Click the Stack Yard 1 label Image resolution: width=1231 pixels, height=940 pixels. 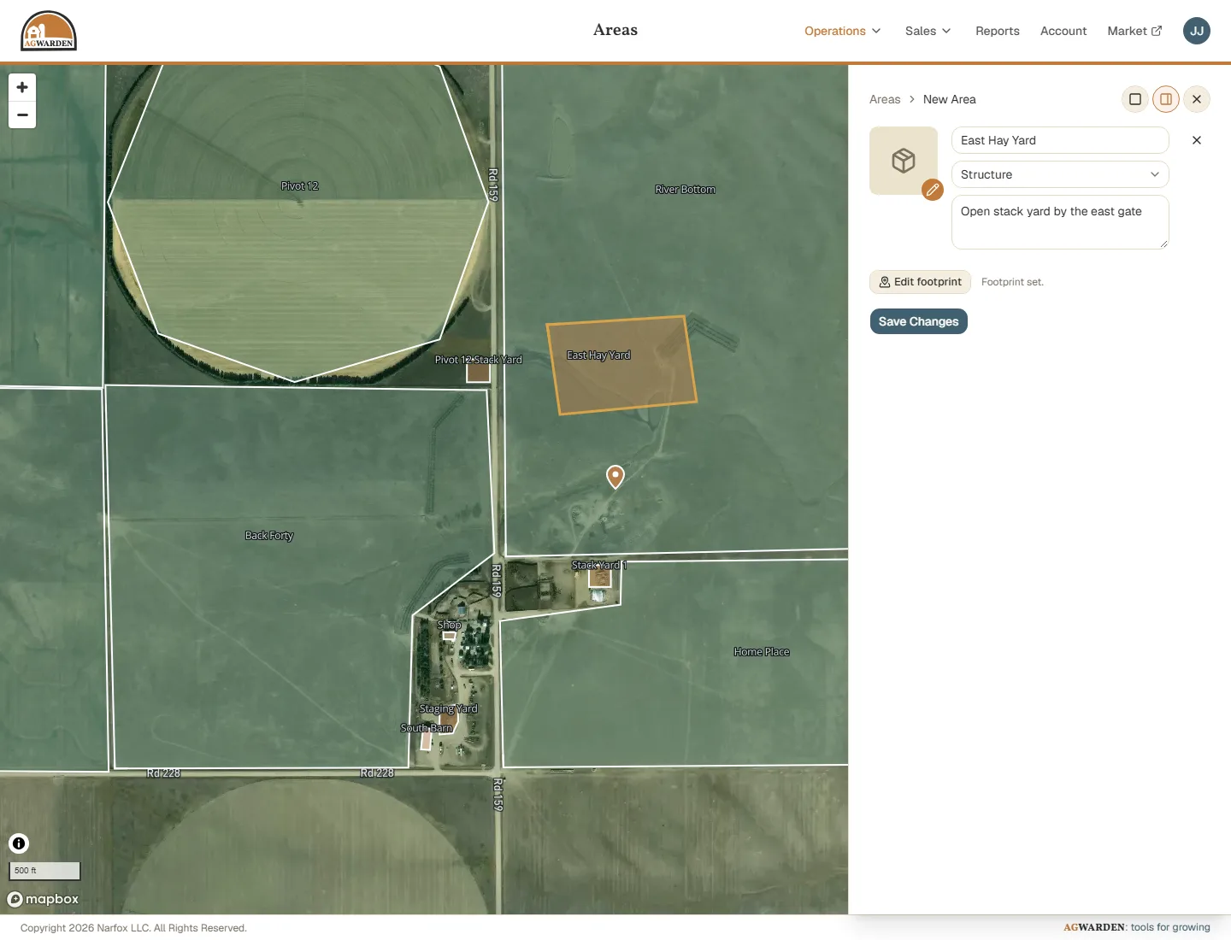click(x=599, y=565)
